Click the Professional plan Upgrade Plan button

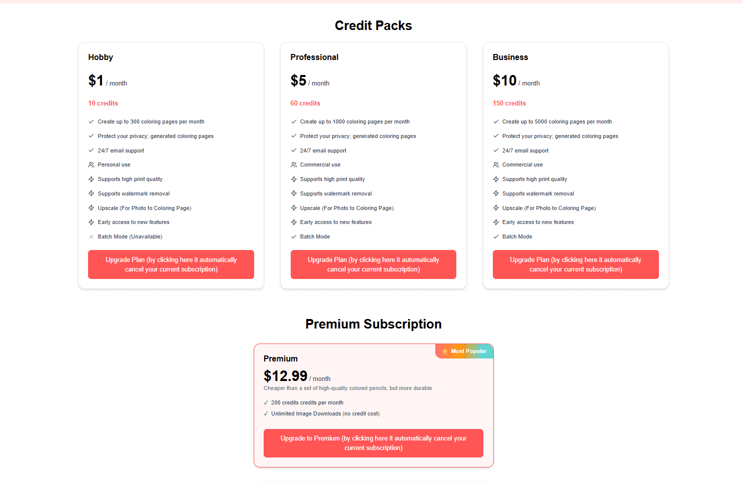pos(373,264)
